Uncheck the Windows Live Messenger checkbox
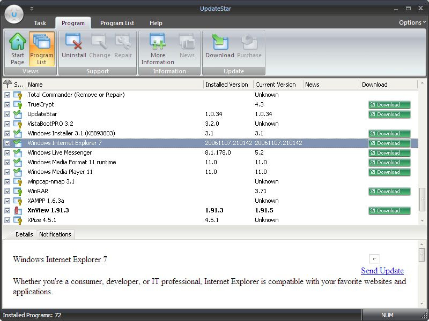Image resolution: width=429 pixels, height=321 pixels. [8, 152]
